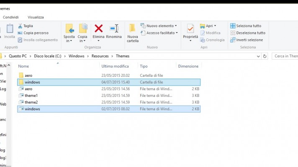Click the red Elimina delete icon
298x167 pixels.
tap(99, 28)
